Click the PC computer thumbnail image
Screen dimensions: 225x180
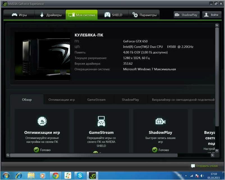42,56
